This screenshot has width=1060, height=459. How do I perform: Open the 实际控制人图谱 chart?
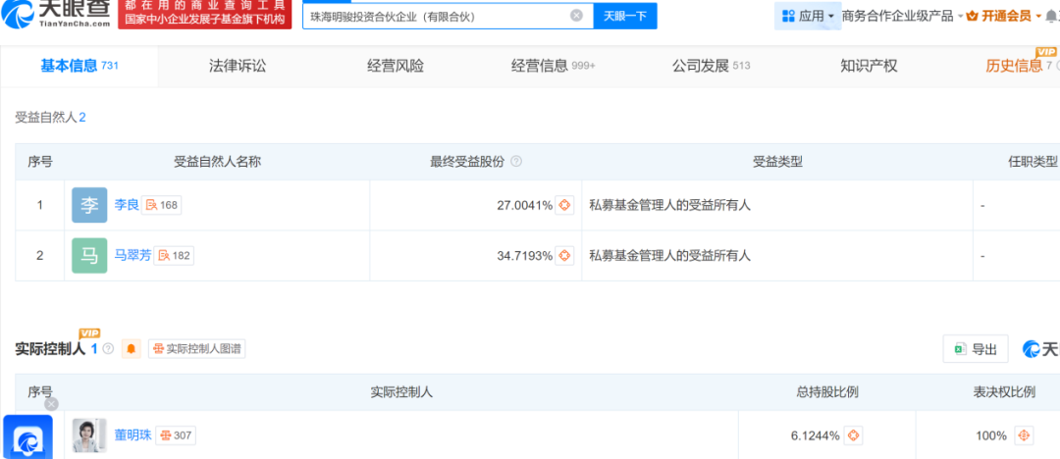pos(196,348)
